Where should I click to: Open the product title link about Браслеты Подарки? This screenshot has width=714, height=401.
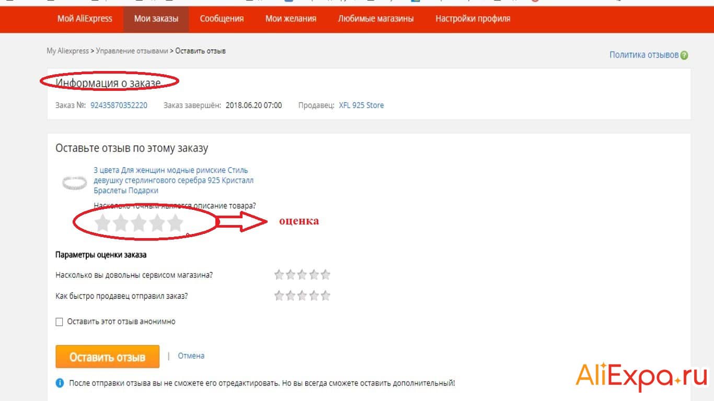click(x=174, y=180)
